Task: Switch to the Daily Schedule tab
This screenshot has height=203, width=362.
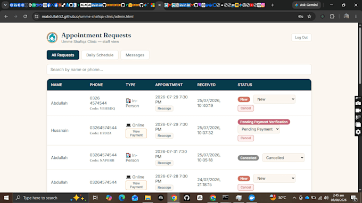Action: click(100, 55)
